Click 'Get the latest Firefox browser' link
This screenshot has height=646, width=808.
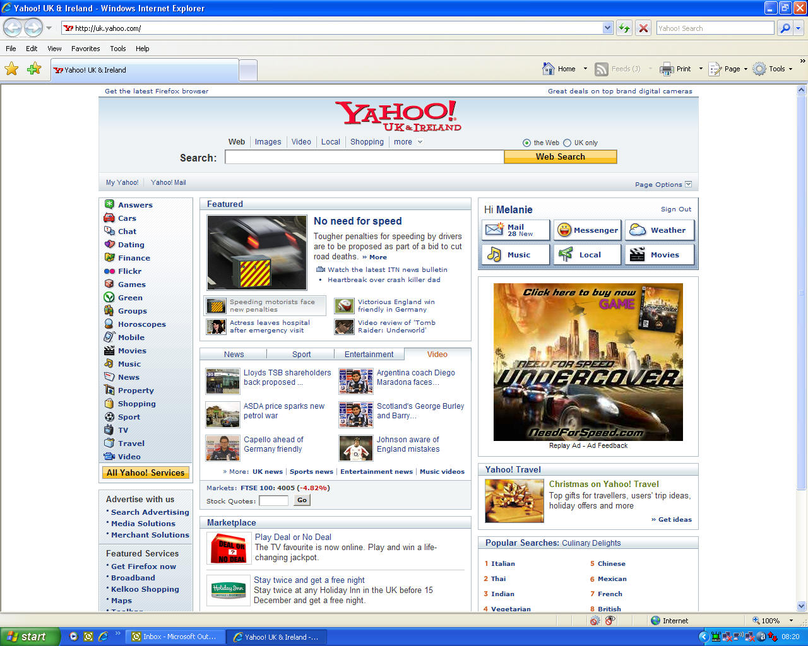[157, 91]
